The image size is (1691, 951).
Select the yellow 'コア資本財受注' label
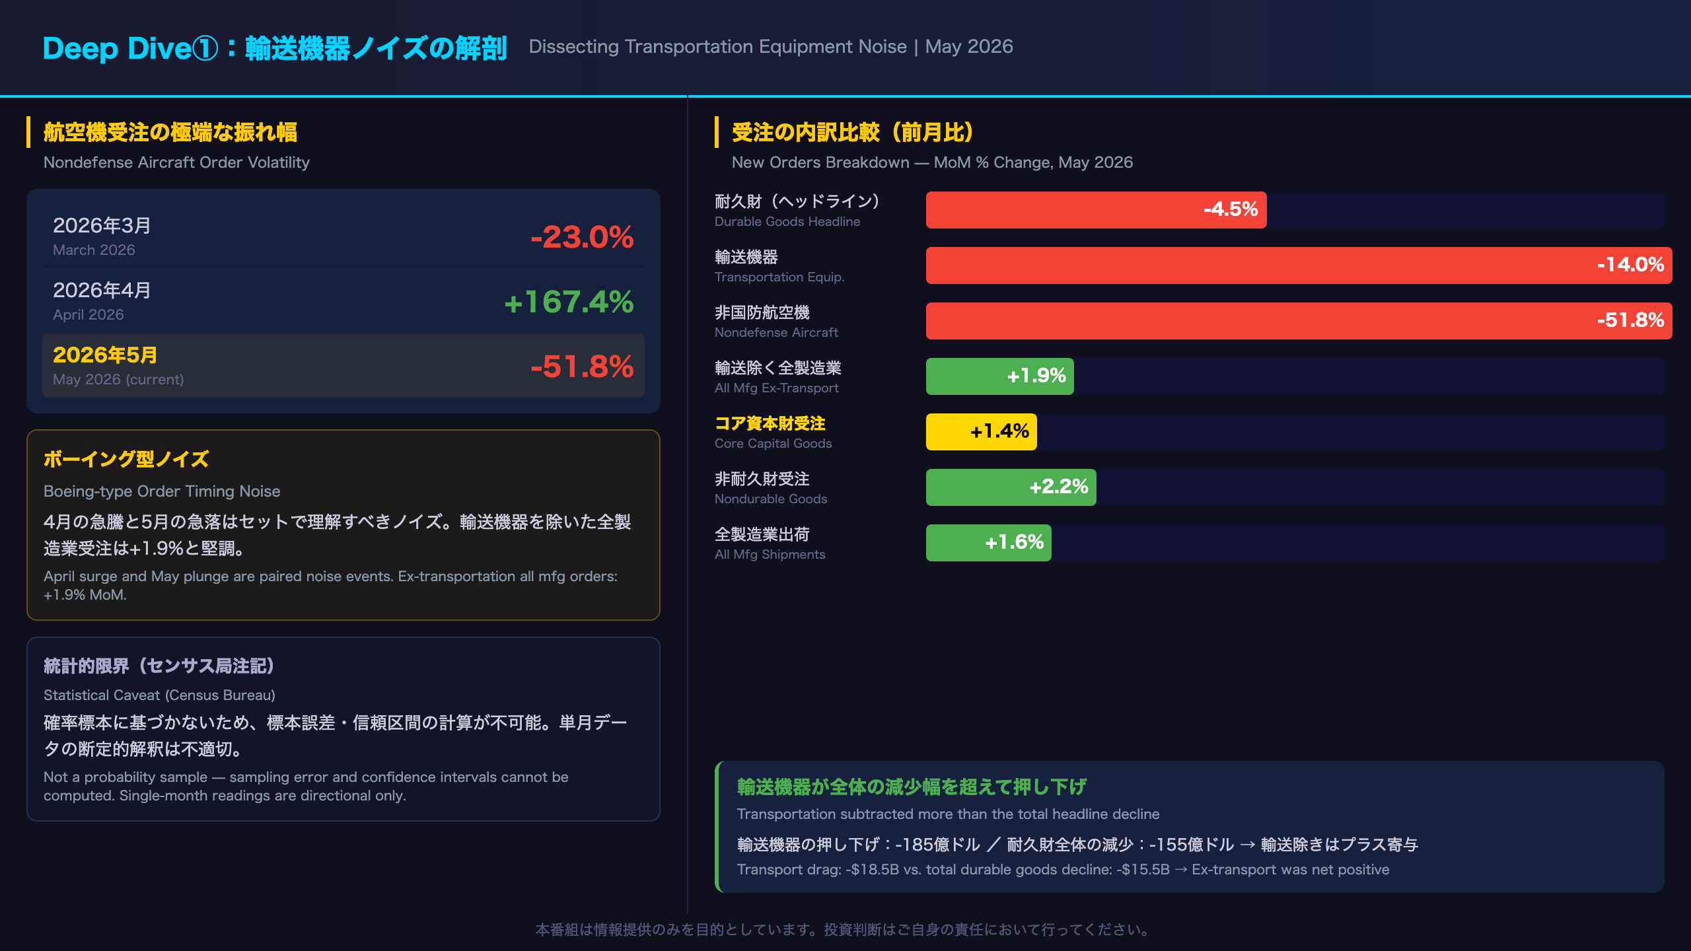(770, 423)
